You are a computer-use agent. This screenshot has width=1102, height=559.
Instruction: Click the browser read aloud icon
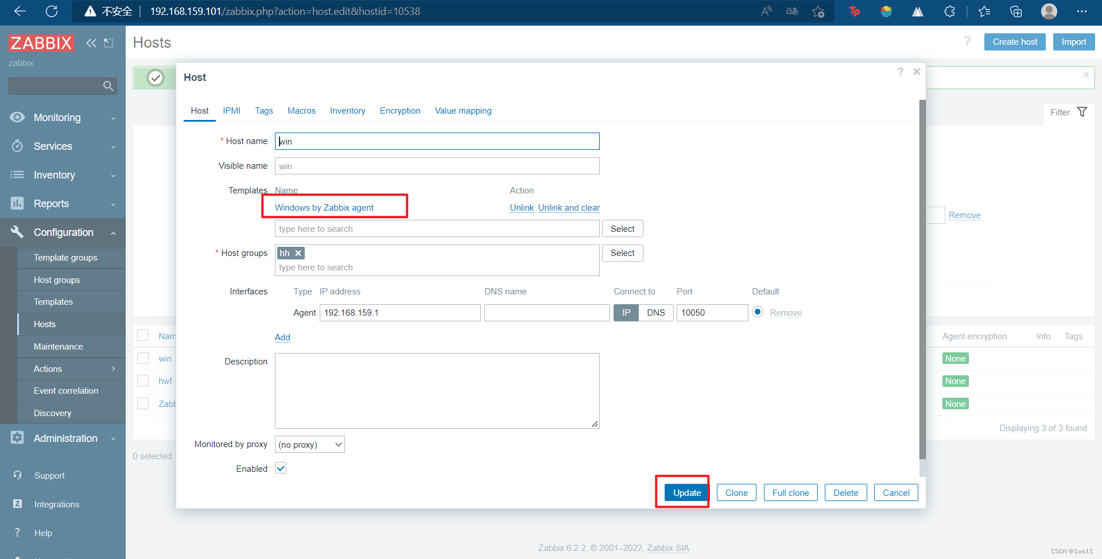coord(766,11)
